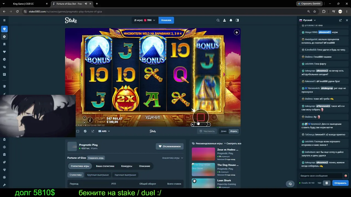Switch to Играть real-play mode
Viewport: 351px width, 197px height.
(x=234, y=131)
